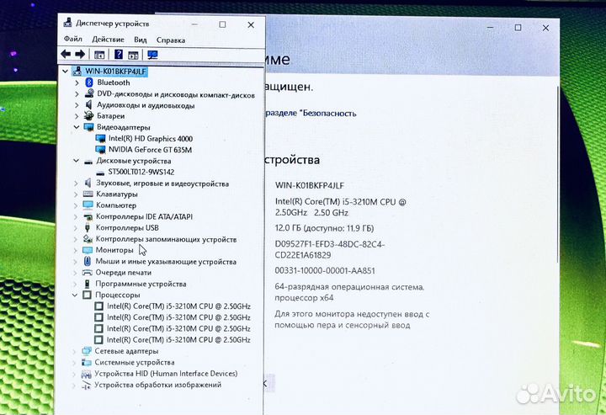
Task: Click the Устройства HID category icon
Action: pyautogui.click(x=86, y=374)
